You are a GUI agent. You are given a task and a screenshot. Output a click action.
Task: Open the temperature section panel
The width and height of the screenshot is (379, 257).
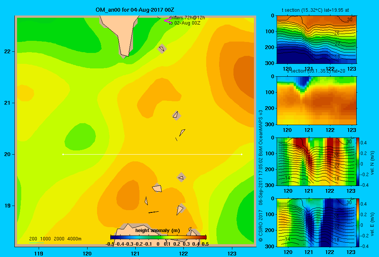316,40
